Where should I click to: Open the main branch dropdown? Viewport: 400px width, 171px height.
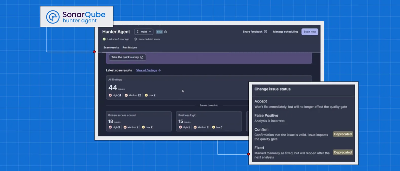pos(144,32)
